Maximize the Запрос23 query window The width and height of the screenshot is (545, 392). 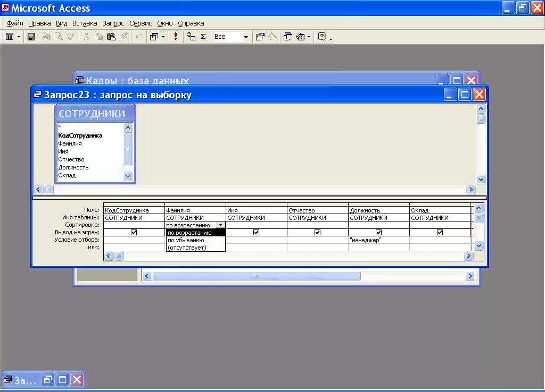[464, 95]
